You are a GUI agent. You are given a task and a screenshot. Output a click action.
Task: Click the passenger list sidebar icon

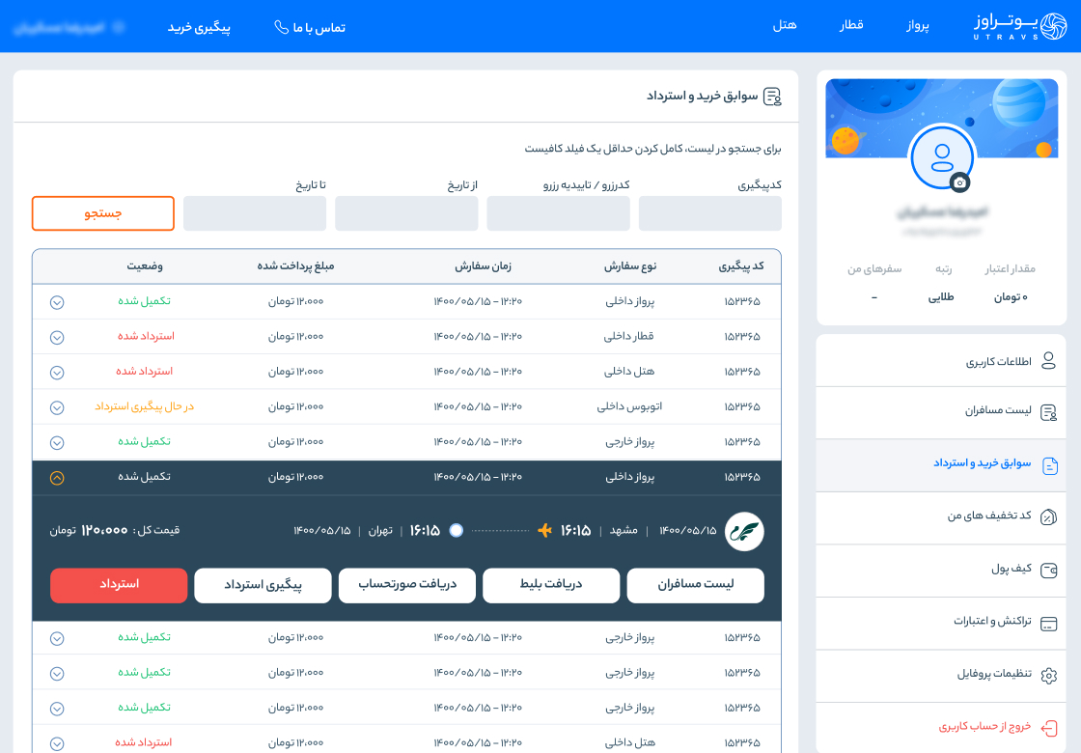(x=1048, y=412)
